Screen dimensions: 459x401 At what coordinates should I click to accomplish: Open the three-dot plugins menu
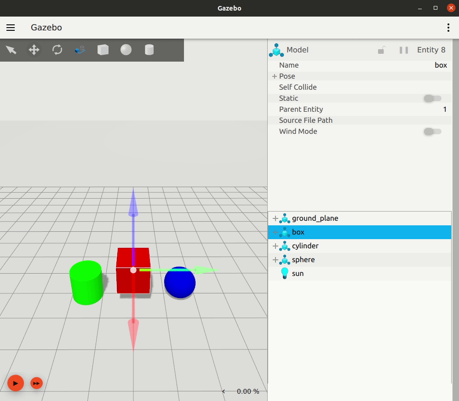448,28
